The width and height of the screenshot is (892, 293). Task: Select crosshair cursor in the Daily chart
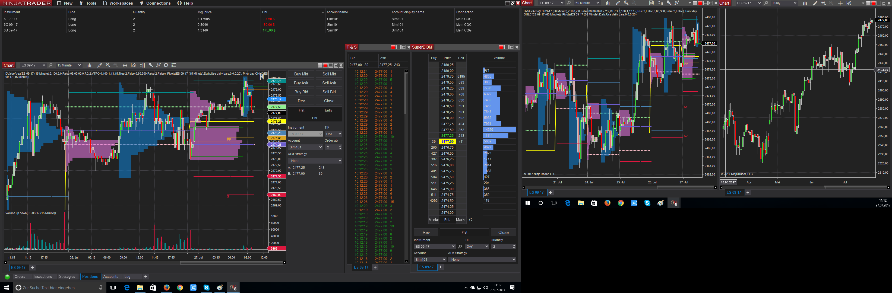[x=840, y=3]
